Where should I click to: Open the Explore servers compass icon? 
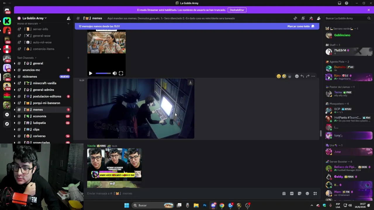(x=7, y=124)
